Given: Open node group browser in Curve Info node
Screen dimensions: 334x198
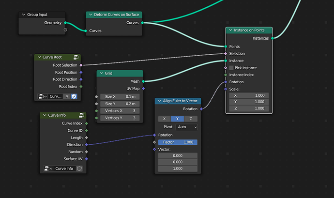Looking at the screenshot, I should [48, 168].
